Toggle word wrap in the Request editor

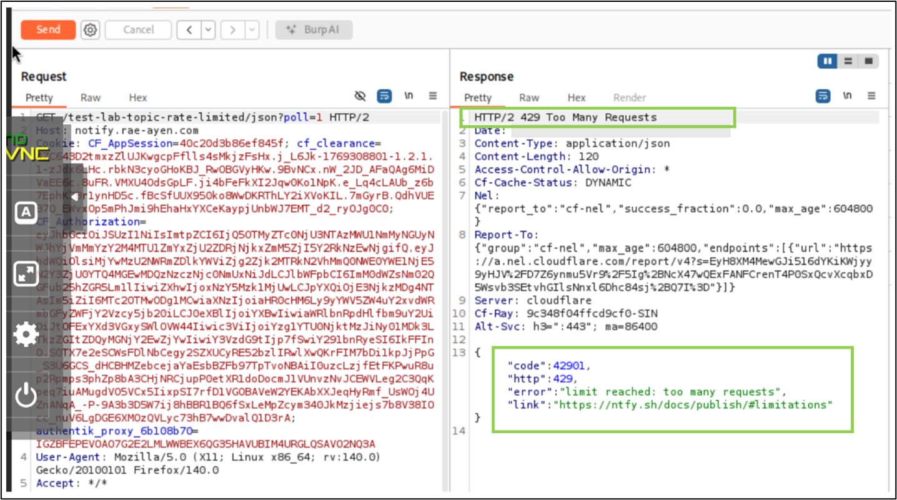click(x=384, y=96)
